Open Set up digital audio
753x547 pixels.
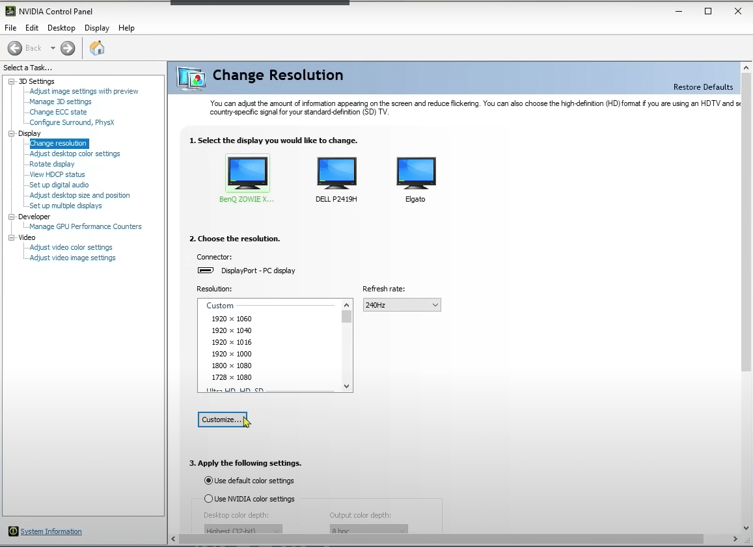tap(59, 185)
